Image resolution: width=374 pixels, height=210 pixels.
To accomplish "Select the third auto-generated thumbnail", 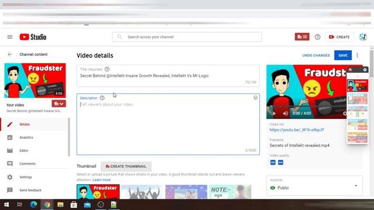I will [186, 192].
